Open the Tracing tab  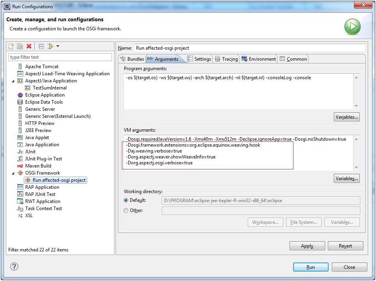tap(226, 59)
